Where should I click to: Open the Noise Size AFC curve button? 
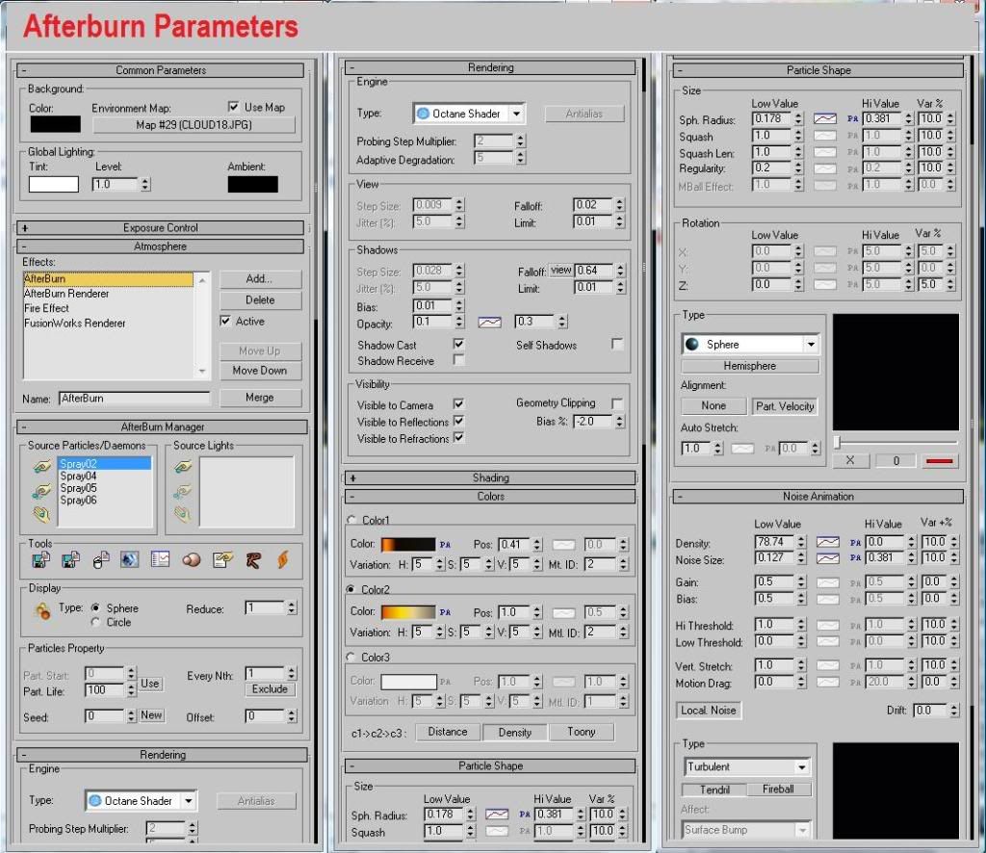point(827,558)
